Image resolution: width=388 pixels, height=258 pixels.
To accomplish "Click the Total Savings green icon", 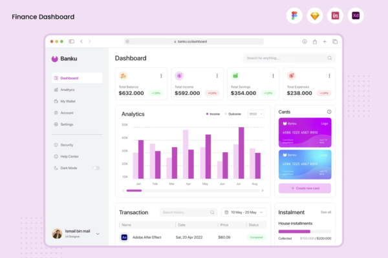I will click(x=235, y=76).
